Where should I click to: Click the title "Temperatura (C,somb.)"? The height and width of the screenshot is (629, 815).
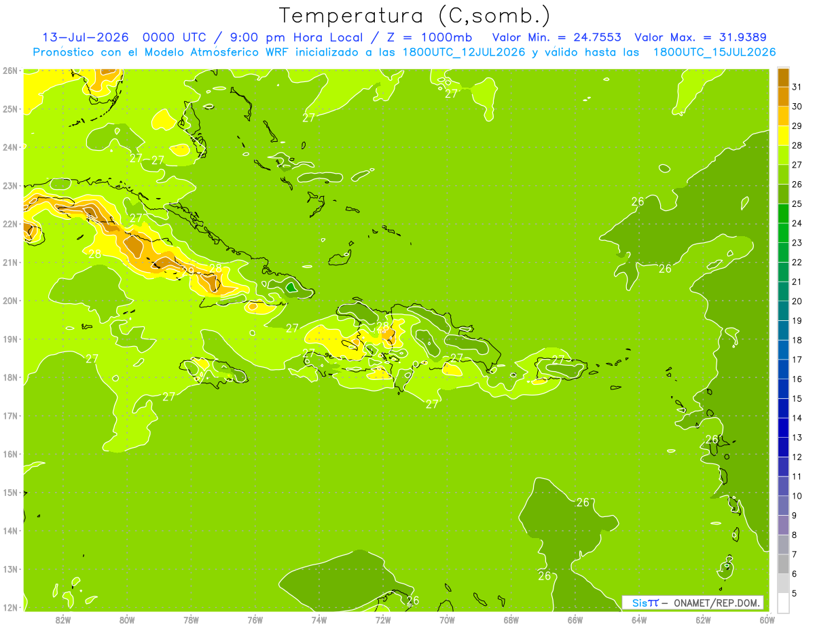(414, 16)
